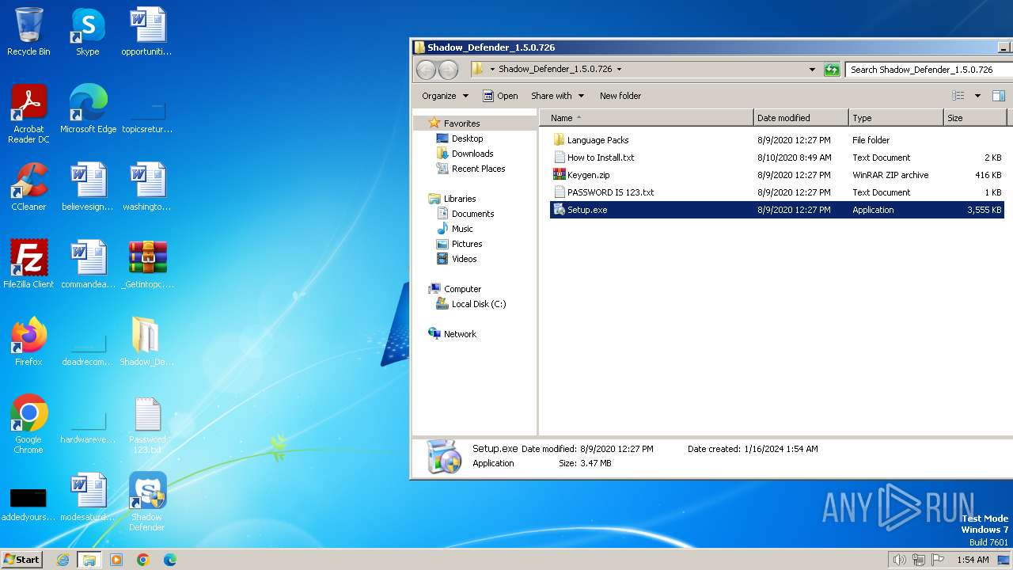The width and height of the screenshot is (1013, 570).
Task: Open Downloads in the navigation pane
Action: 472,154
